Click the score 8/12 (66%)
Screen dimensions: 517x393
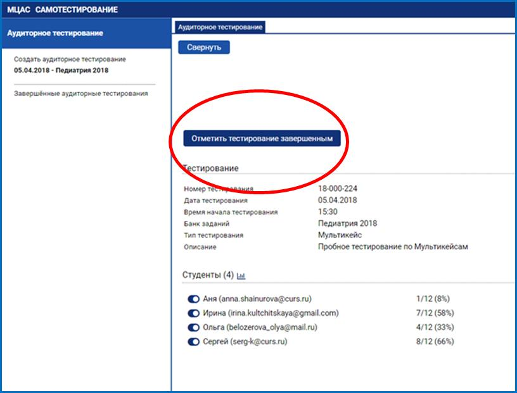tap(435, 342)
